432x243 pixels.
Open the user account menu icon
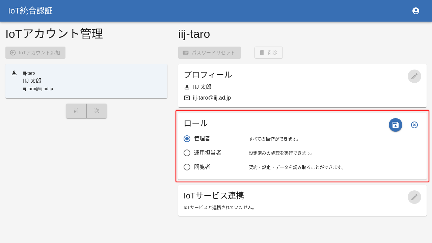416,11
